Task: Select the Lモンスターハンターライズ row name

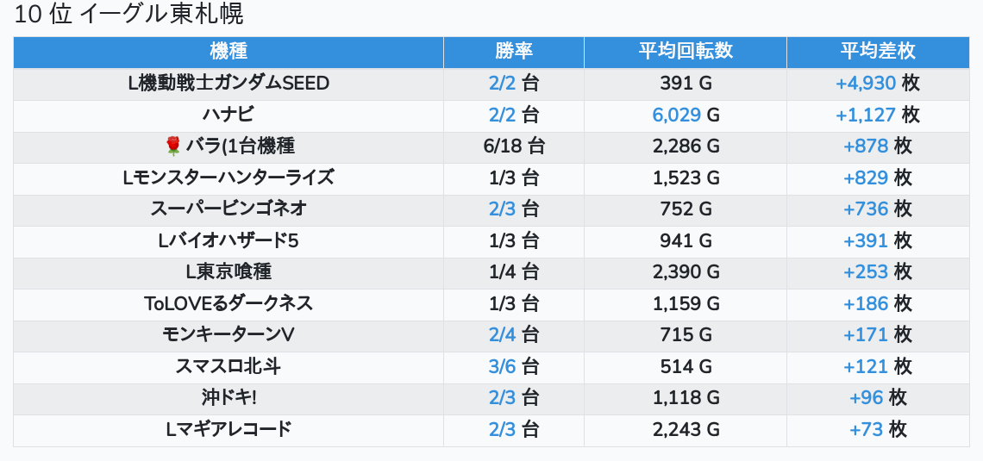Action: tap(229, 178)
